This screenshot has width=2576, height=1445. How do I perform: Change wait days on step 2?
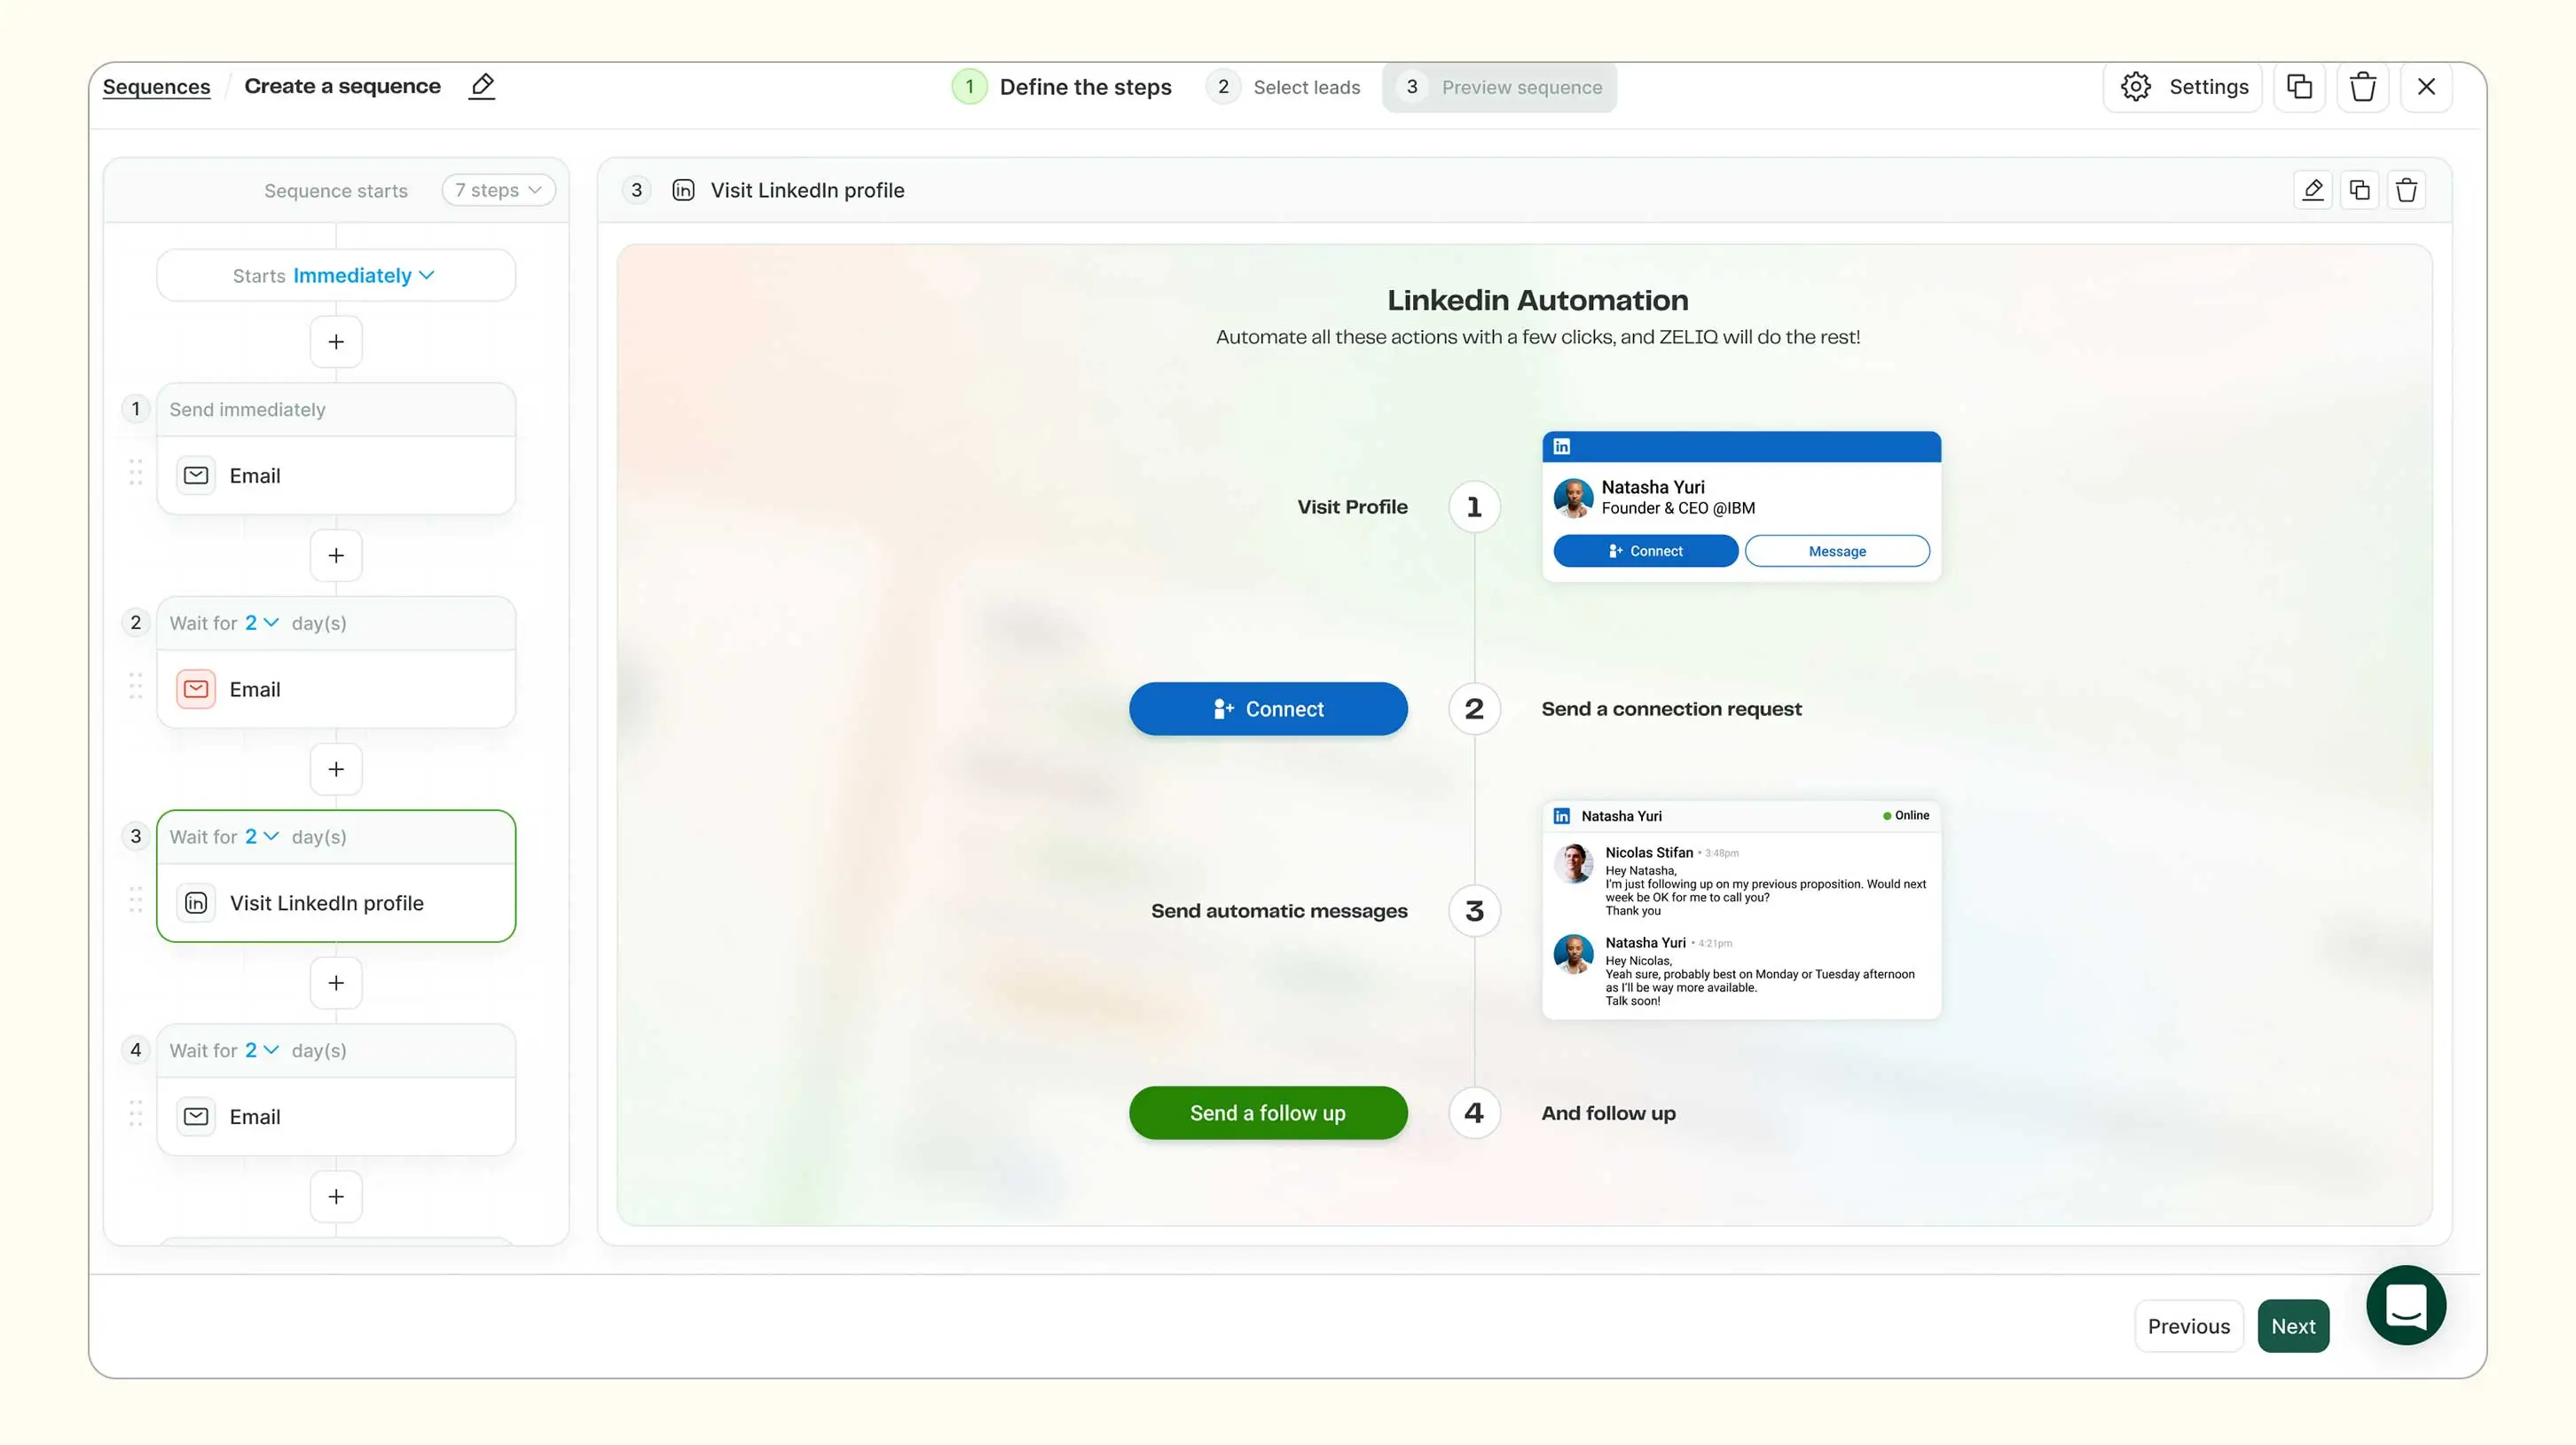261,623
